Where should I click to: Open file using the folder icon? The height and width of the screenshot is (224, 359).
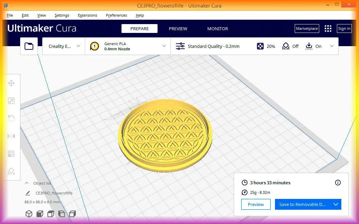point(29,46)
